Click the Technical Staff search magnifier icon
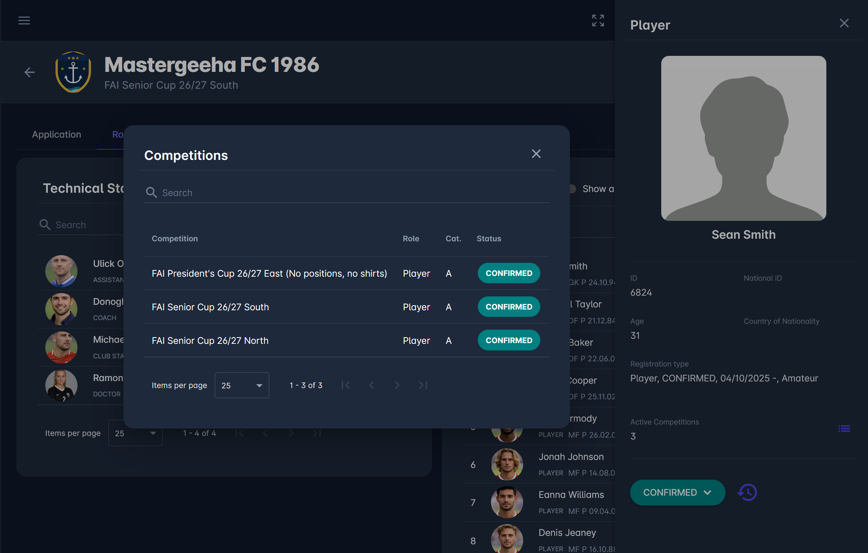Viewport: 868px width, 553px height. click(45, 224)
